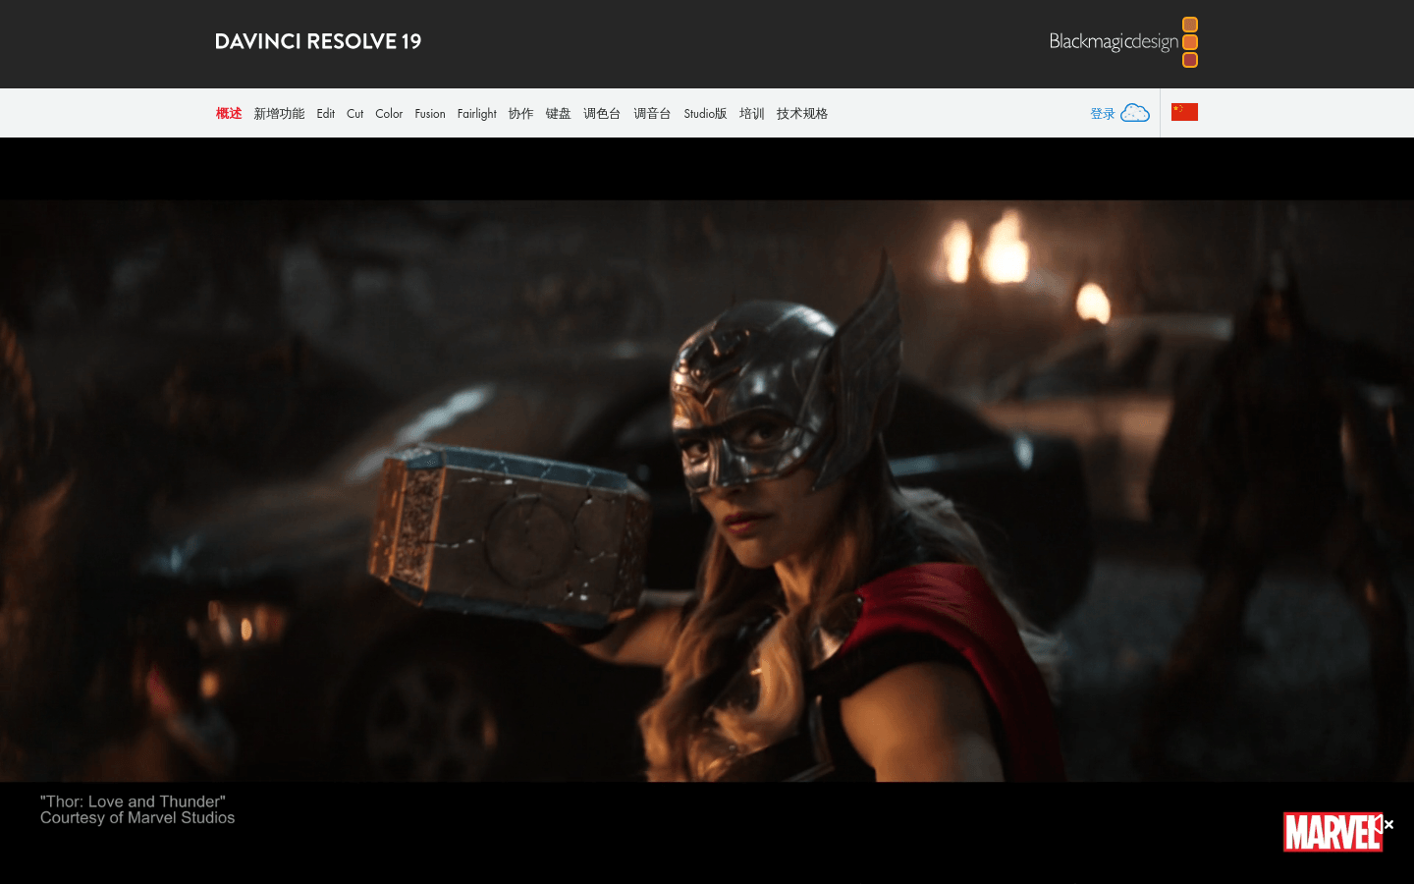Click the Courtesy of Marvel Studios text

pyautogui.click(x=137, y=817)
